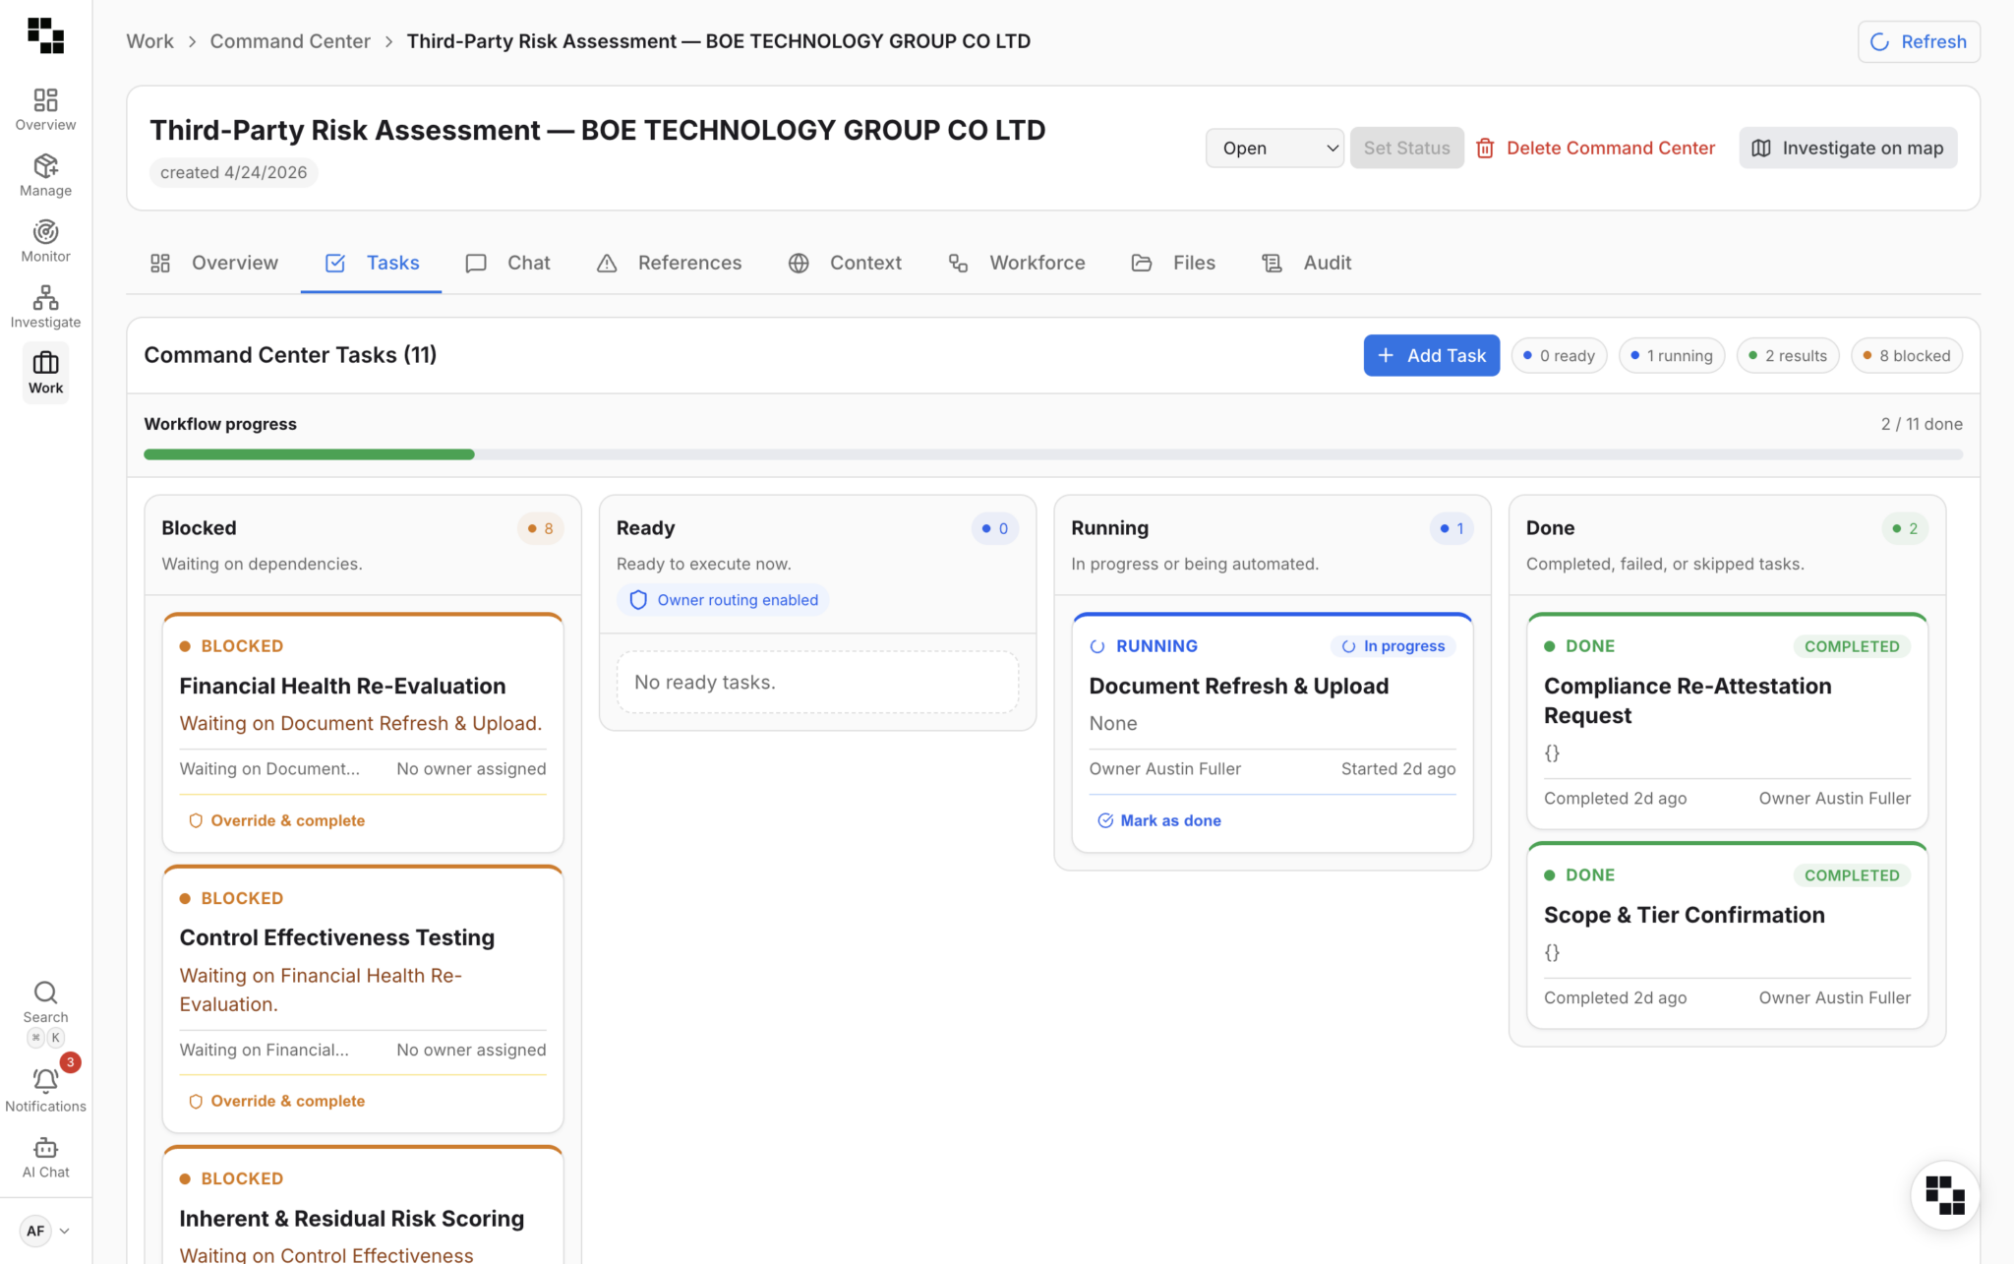Click the created 4/24/2026 label
The image size is (2014, 1264).
233,172
